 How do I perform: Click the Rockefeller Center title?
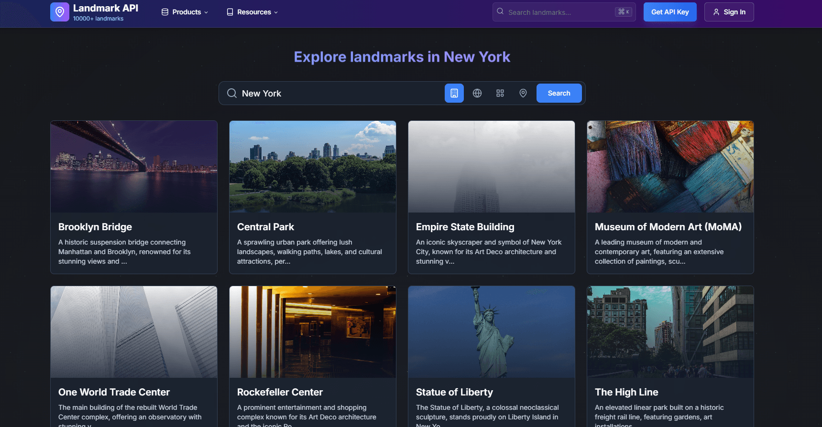(x=280, y=392)
